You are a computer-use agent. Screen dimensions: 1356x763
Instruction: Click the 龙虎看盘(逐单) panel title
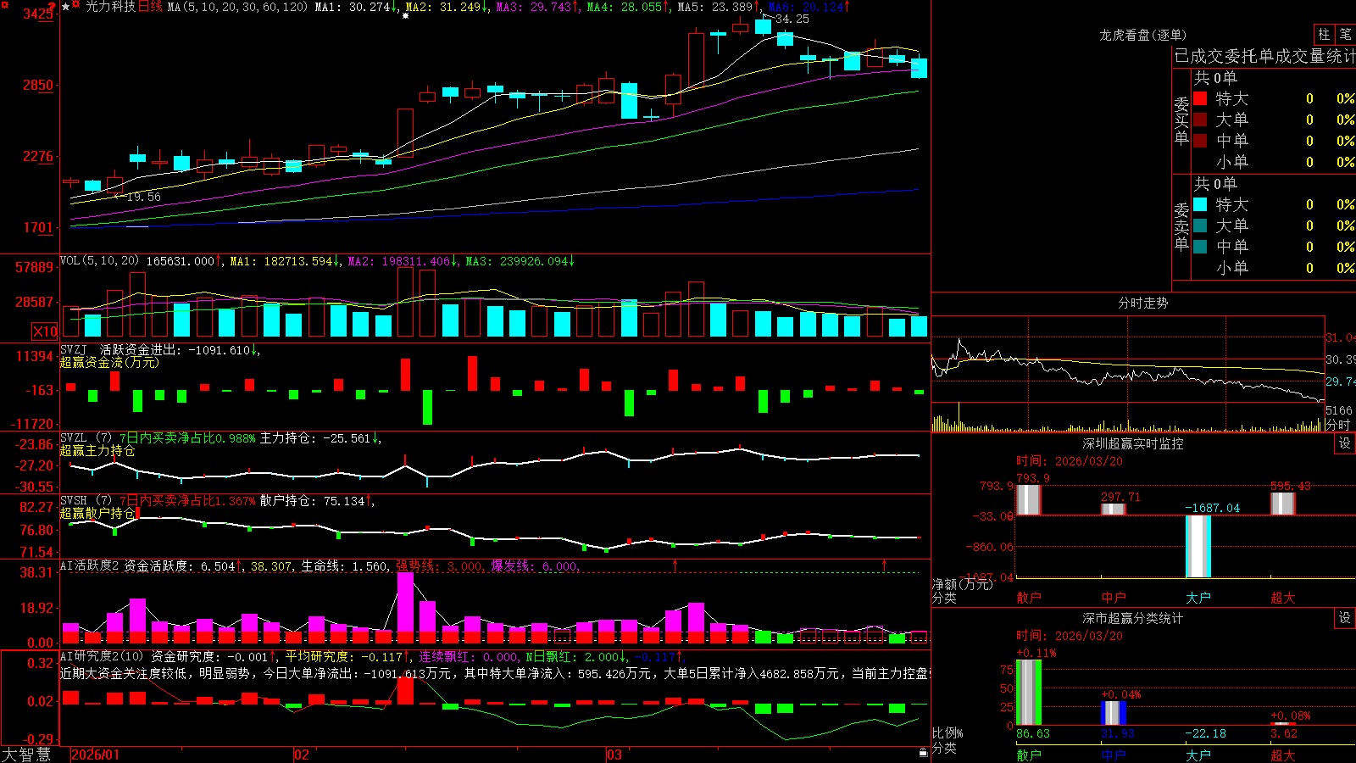pyautogui.click(x=1143, y=35)
